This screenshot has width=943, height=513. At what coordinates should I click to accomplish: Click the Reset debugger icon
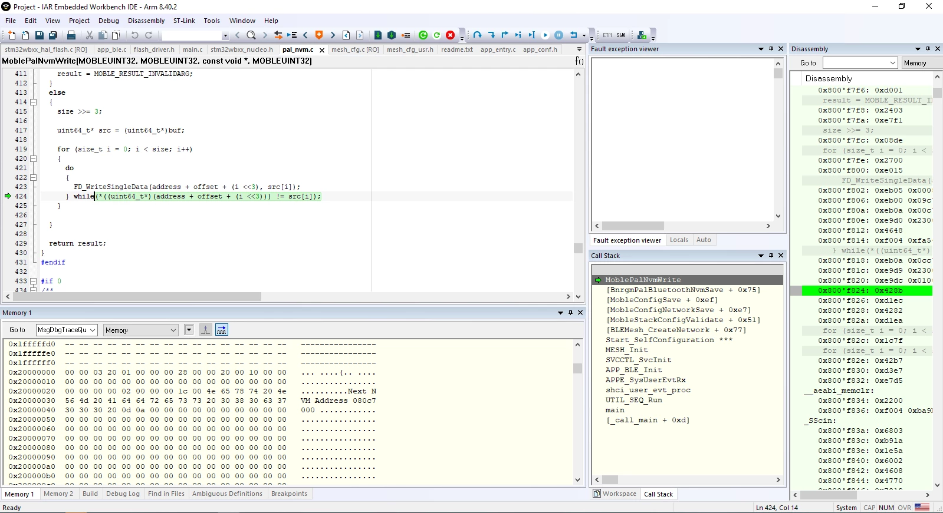(574, 35)
